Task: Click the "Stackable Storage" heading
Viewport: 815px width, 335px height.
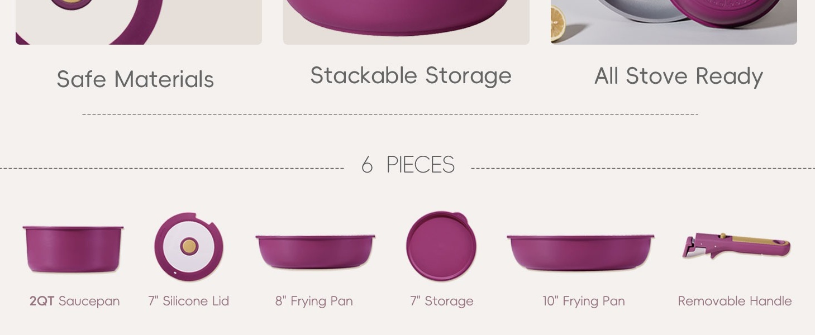Action: point(411,75)
